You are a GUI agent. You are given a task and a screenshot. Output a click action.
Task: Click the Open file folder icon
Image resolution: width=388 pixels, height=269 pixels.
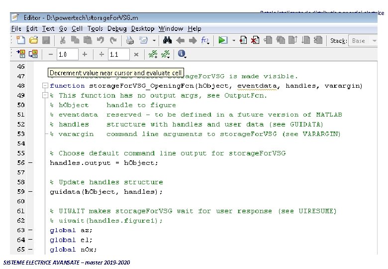point(33,40)
